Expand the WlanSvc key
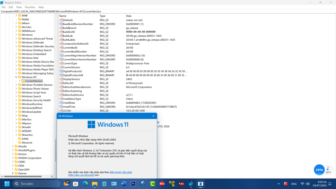The image size is (336, 189). coord(16,119)
